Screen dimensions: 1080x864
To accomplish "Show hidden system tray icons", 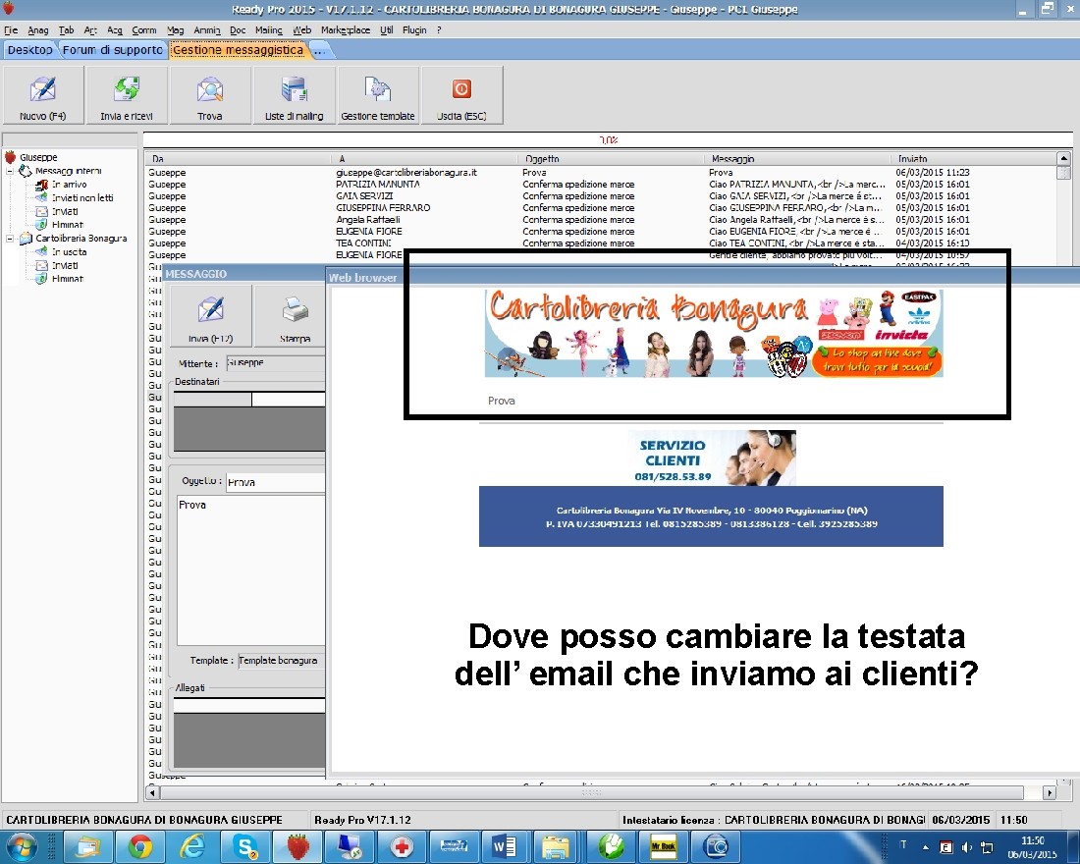I will click(x=926, y=847).
